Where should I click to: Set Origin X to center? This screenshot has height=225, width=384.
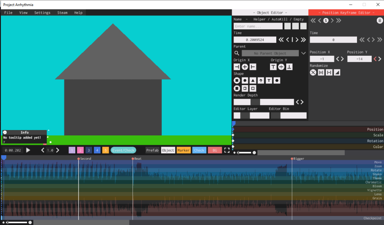tap(245, 67)
